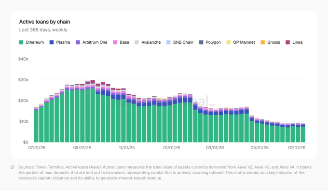Viewport: 328px width, 191px height.
Task: Toggle the Plasma series label
Action: 63,42
